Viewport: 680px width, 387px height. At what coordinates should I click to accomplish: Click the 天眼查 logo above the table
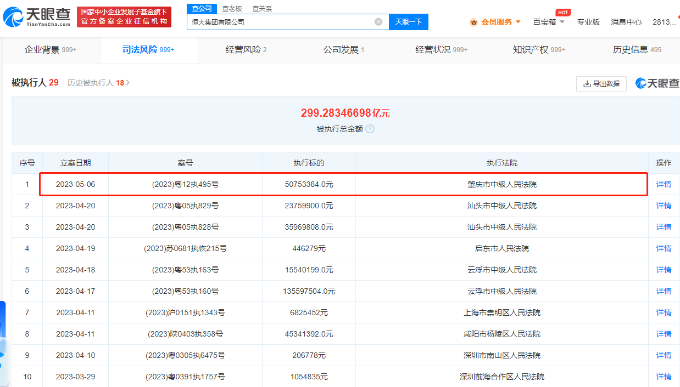coord(657,83)
